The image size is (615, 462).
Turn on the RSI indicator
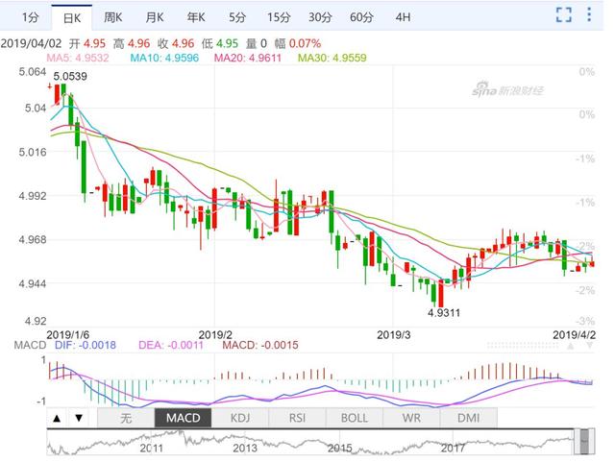coord(296,418)
